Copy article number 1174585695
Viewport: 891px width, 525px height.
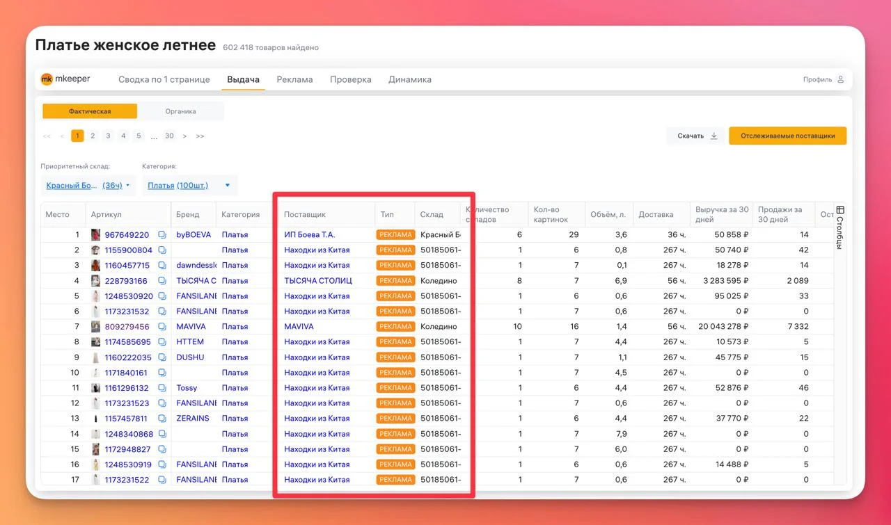coord(161,342)
